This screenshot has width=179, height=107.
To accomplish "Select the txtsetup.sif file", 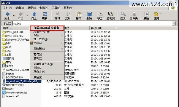I will click(10, 96).
